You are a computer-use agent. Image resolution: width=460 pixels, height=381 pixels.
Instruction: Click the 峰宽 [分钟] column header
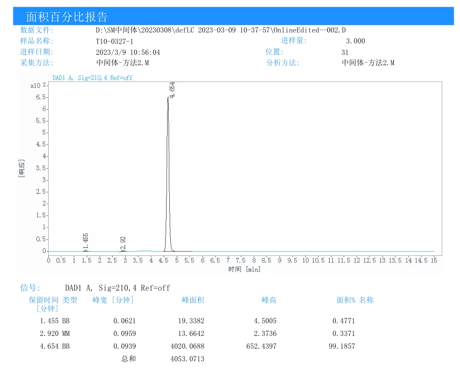point(113,300)
